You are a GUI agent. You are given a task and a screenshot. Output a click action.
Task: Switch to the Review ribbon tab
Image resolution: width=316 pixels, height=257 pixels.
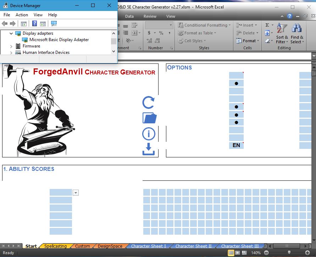[150, 16]
